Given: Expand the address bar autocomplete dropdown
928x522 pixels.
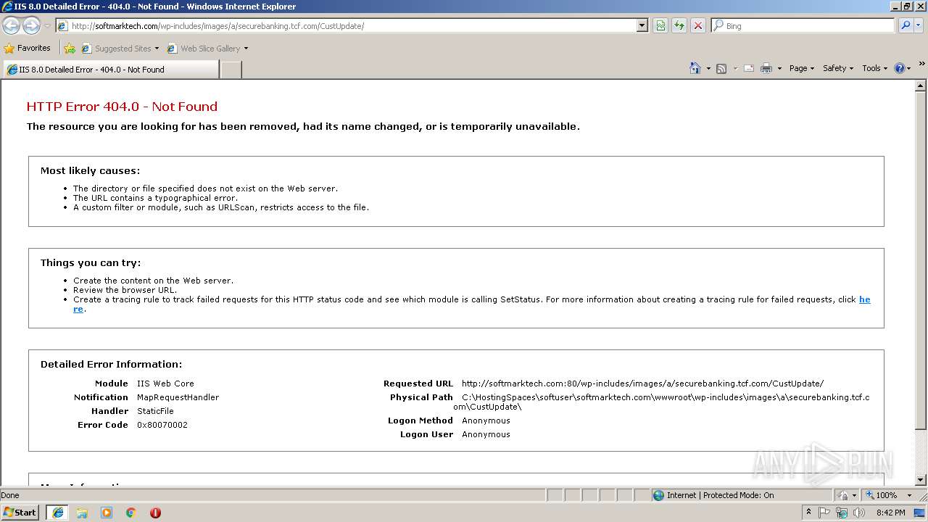Looking at the screenshot, I should [642, 26].
